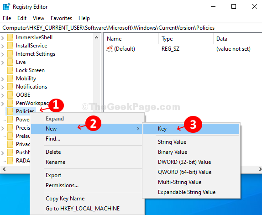This screenshot has height=215, width=262.
Task: Select the Mobility folder icon
Action: point(10,79)
